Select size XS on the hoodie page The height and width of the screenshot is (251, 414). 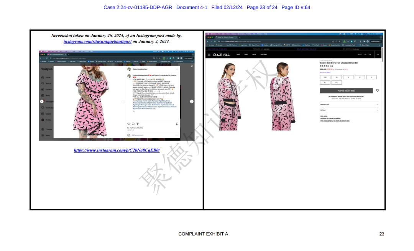[x=337, y=77]
